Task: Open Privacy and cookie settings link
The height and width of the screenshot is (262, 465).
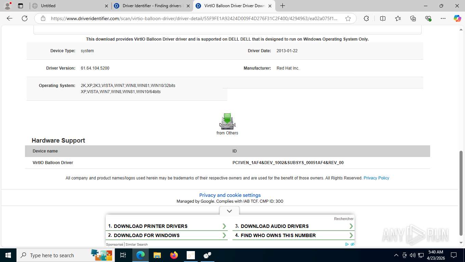Action: 230,195
